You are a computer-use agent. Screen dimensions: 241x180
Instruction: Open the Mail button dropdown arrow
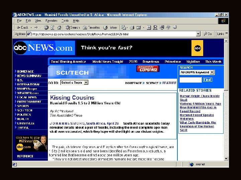[x=127, y=28]
